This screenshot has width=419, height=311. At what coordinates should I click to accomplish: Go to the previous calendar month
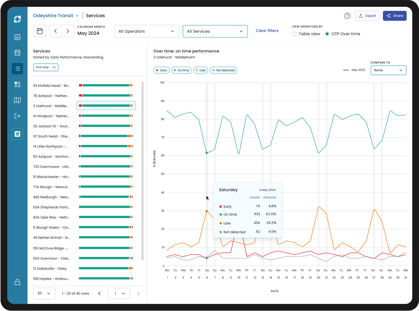coord(56,31)
